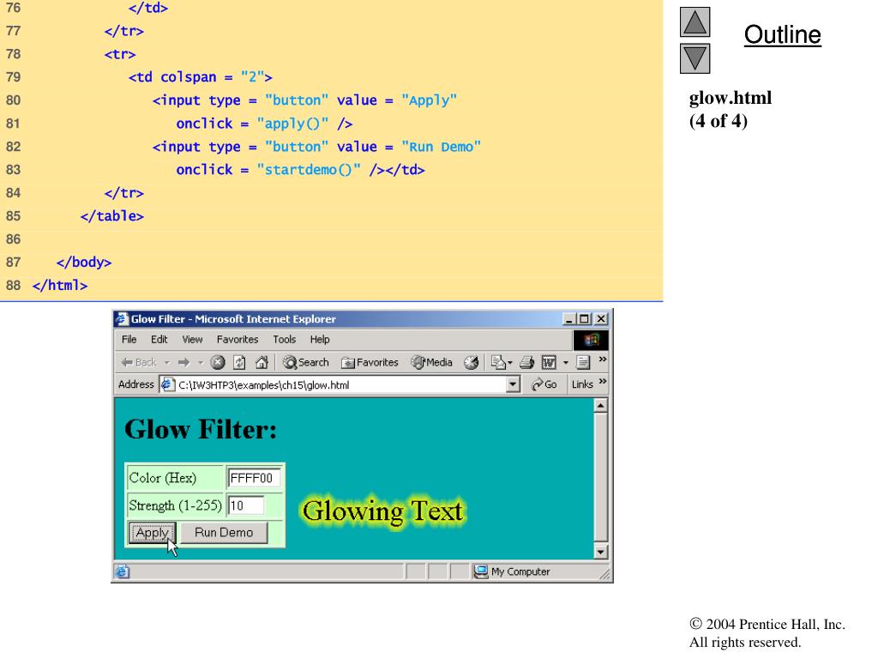This screenshot has width=878, height=659.
Task: Click the Apply button
Action: tap(153, 533)
